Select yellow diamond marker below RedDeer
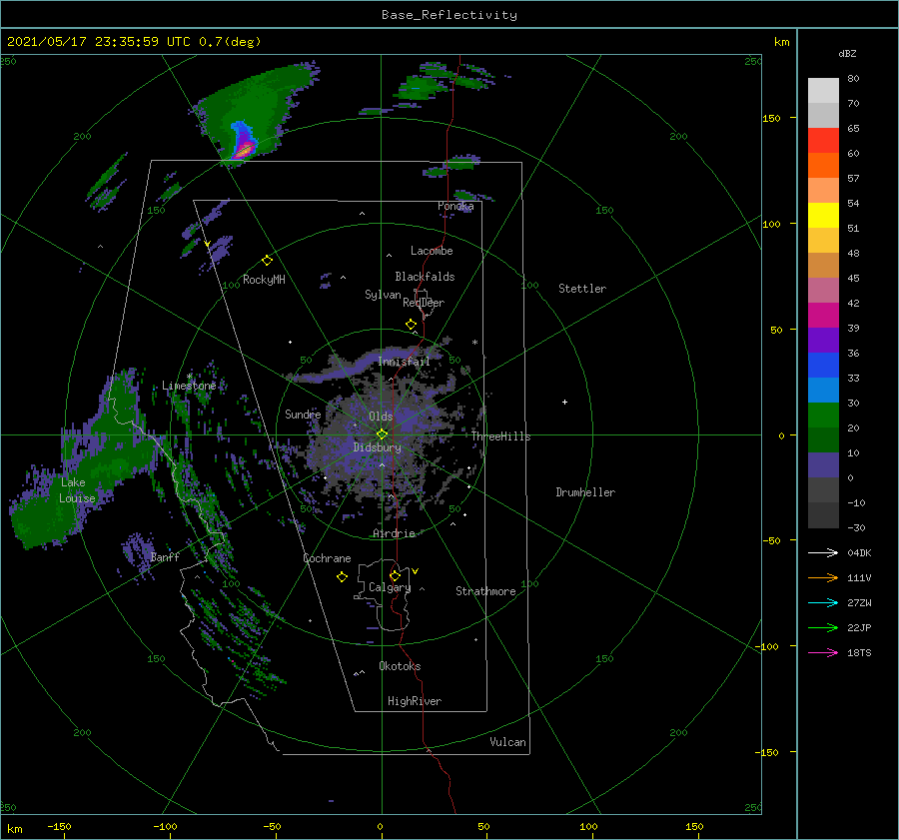899x840 pixels. [411, 325]
